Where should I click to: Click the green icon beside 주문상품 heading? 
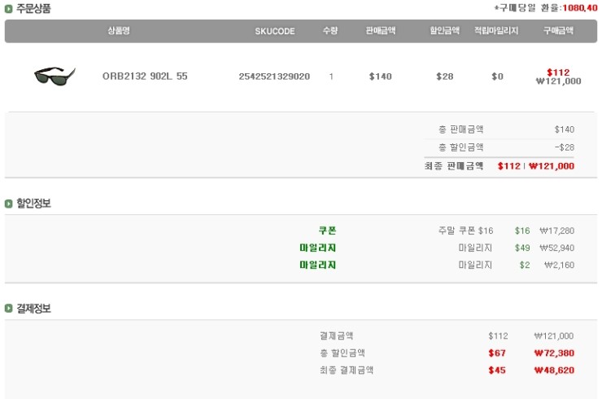coord(9,9)
